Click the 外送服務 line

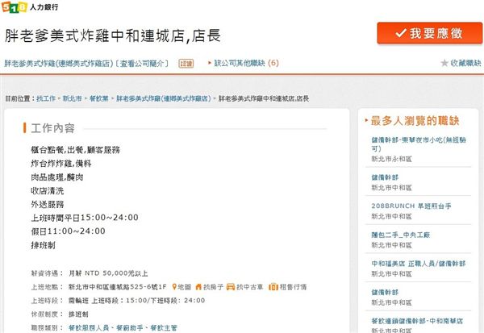click(x=48, y=204)
